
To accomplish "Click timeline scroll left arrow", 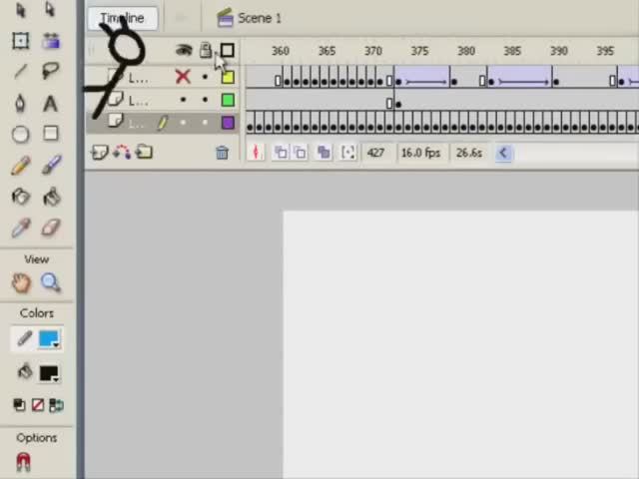I will click(503, 153).
